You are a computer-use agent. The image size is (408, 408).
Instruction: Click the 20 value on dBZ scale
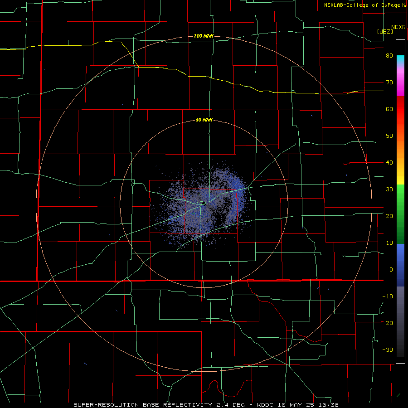[x=389, y=216]
